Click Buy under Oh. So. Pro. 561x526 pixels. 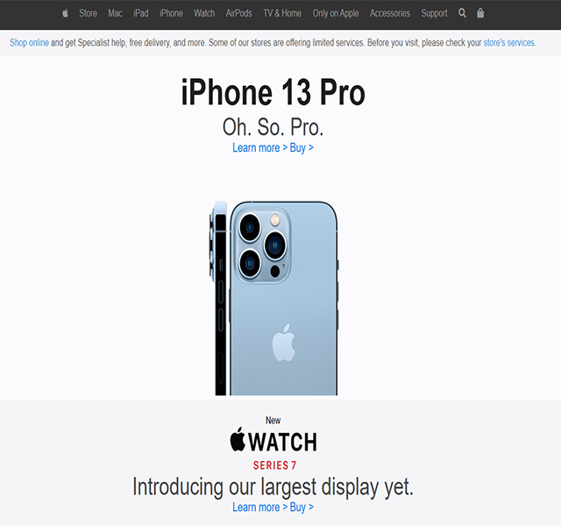302,148
